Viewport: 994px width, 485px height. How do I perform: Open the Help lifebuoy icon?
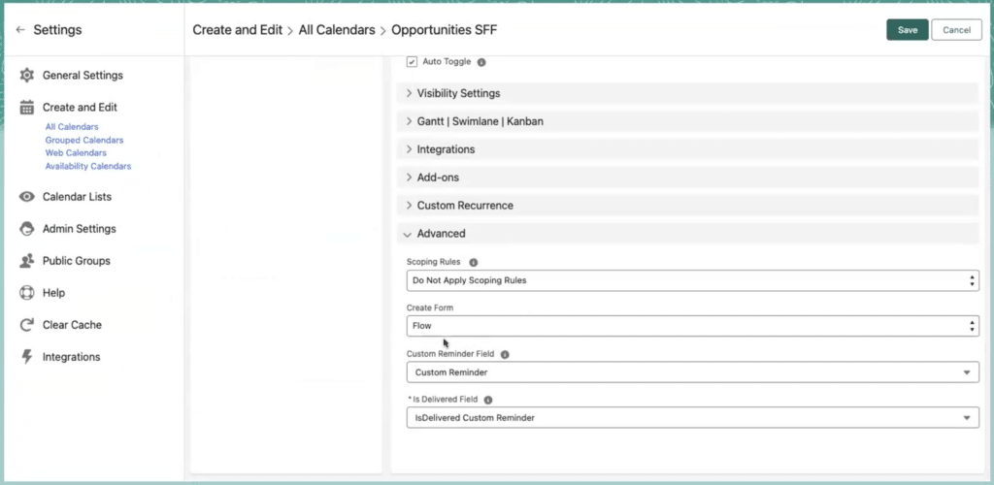coord(26,293)
